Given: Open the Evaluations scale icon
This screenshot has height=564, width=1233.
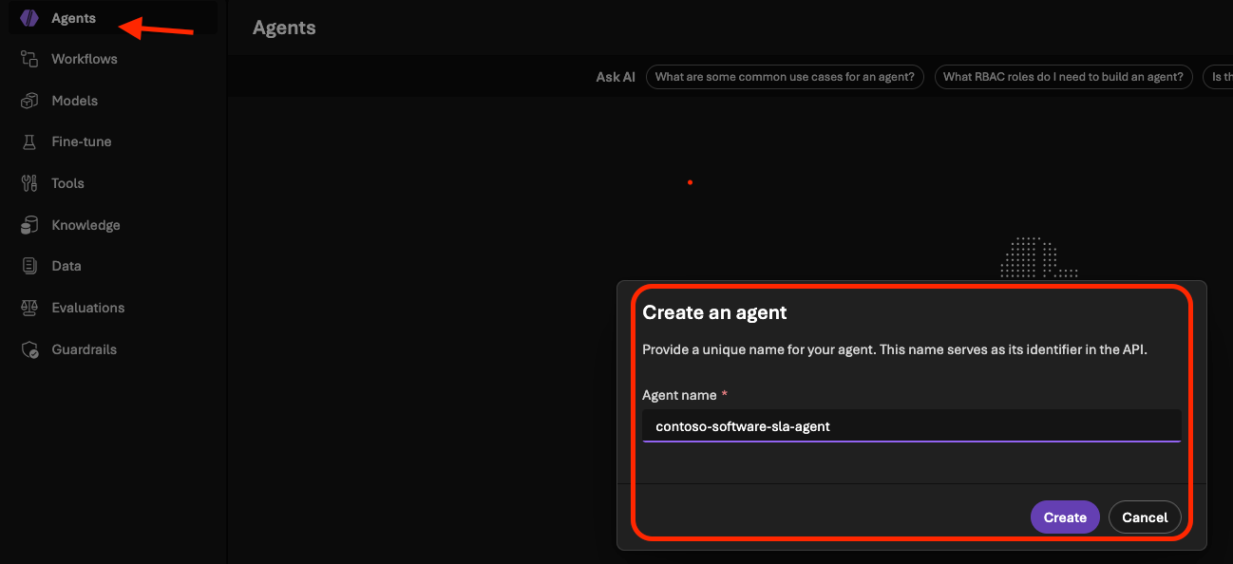Looking at the screenshot, I should (x=29, y=308).
